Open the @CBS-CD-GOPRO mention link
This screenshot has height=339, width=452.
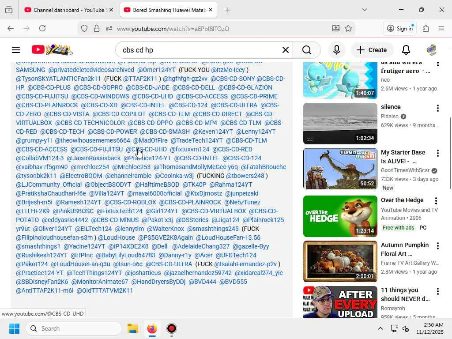click(x=98, y=88)
